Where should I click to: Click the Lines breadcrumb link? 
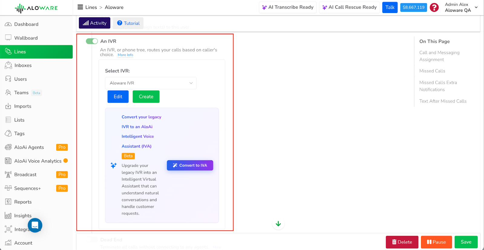coord(91,7)
